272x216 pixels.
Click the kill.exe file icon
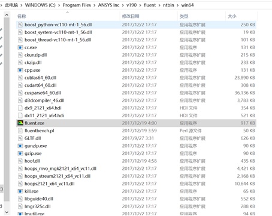tap(20, 191)
